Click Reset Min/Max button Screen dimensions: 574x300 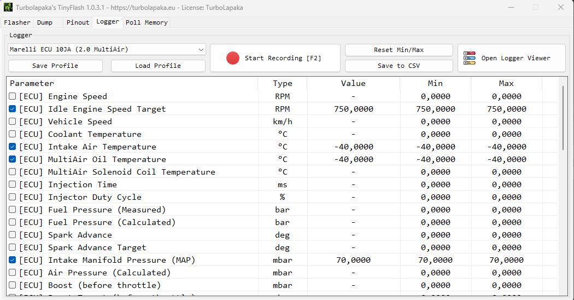pos(399,50)
